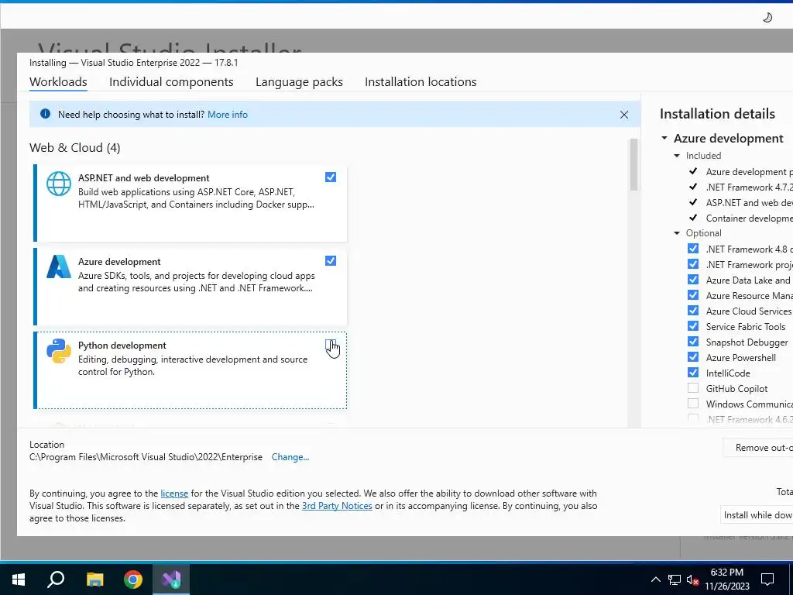Click the Python development logo icon
793x595 pixels.
(59, 351)
